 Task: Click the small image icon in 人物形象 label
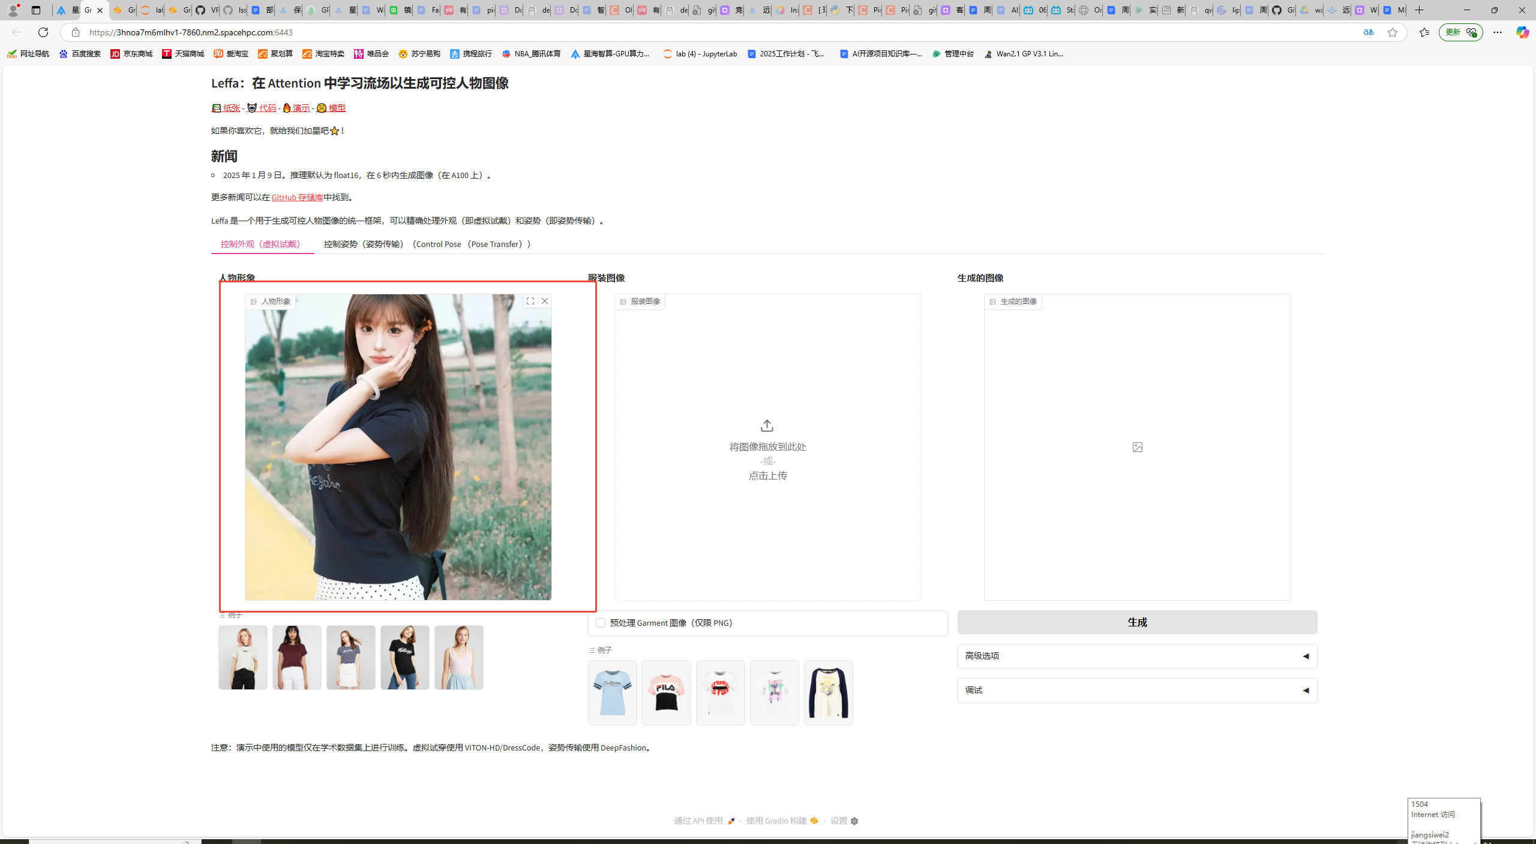pos(253,302)
